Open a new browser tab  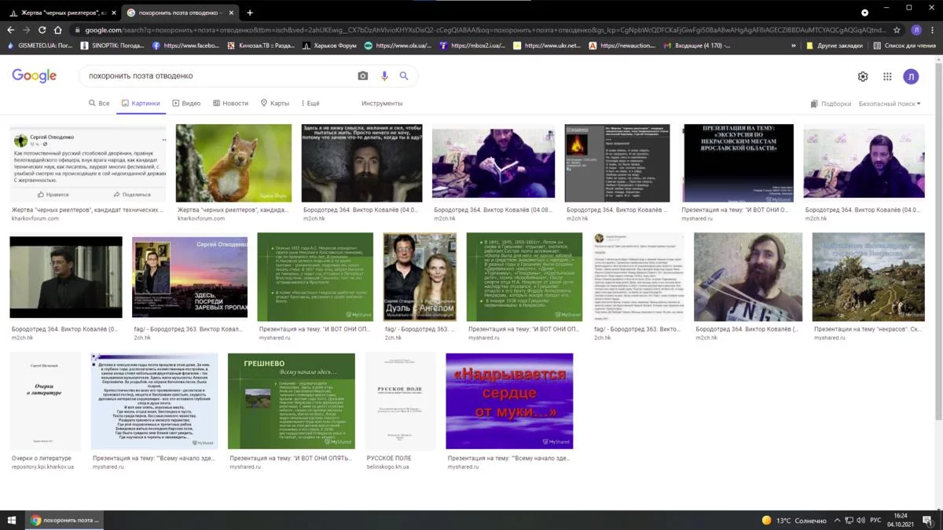click(250, 13)
